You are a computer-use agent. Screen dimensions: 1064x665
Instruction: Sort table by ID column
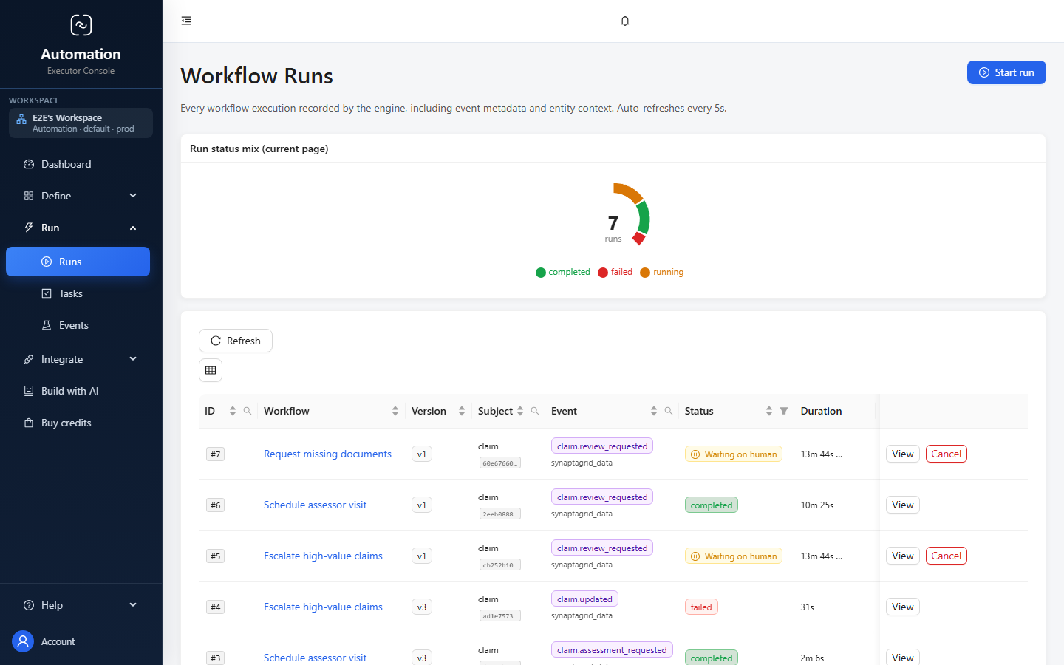[233, 411]
